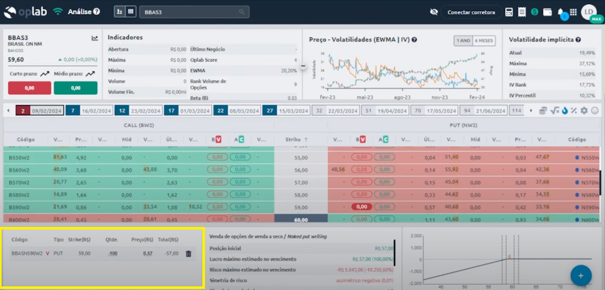This screenshot has width=605, height=290.
Task: Open the wallet icon in header
Action: pyautogui.click(x=547, y=12)
